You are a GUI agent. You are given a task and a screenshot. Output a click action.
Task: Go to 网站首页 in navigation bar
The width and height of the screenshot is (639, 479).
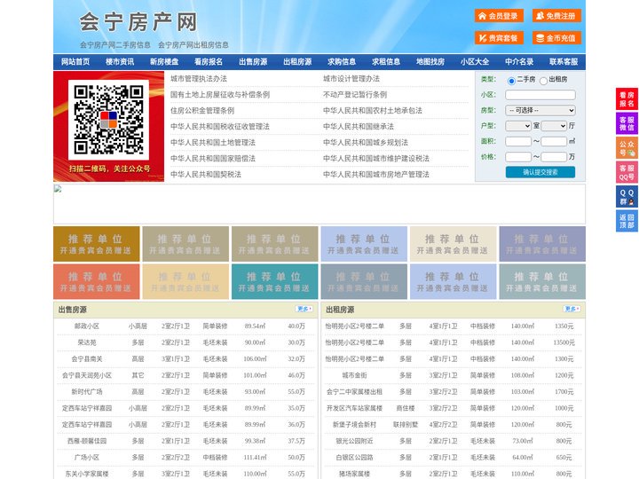[x=75, y=62]
